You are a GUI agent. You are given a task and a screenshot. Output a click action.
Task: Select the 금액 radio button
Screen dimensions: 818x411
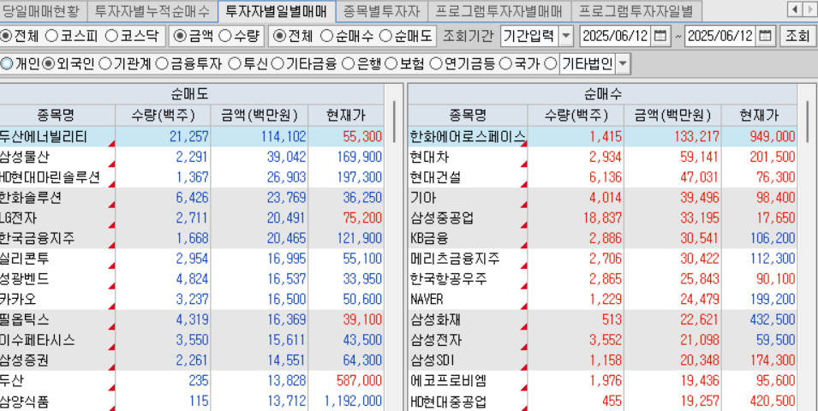coord(179,35)
